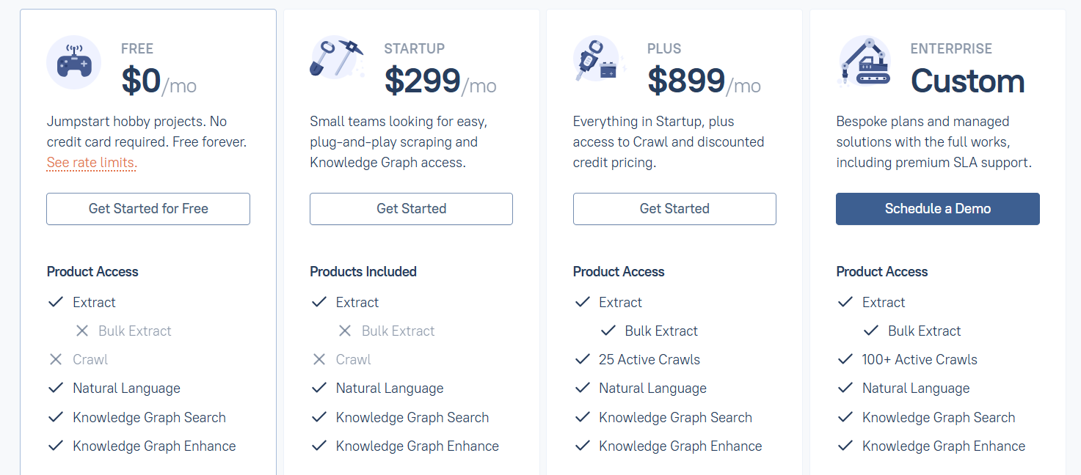This screenshot has width=1081, height=475.
Task: Select the Products Included heading in Startup
Action: (x=363, y=271)
